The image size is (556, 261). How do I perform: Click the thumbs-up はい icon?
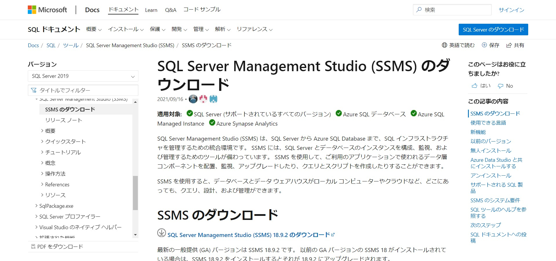click(474, 86)
